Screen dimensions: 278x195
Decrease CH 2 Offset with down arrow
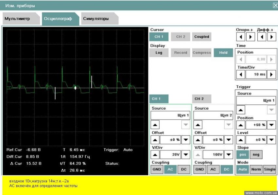pos(229,140)
